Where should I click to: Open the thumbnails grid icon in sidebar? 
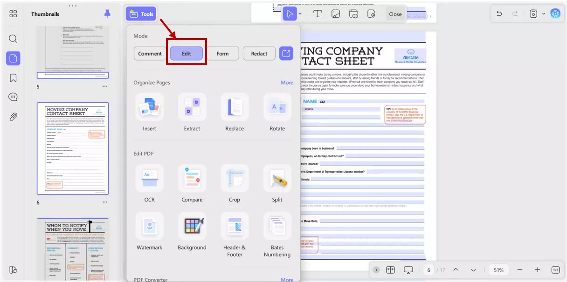tap(13, 14)
